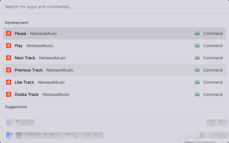The height and width of the screenshot is (143, 229).
Task: Click the green command icon on Play row
Action: 197,46
